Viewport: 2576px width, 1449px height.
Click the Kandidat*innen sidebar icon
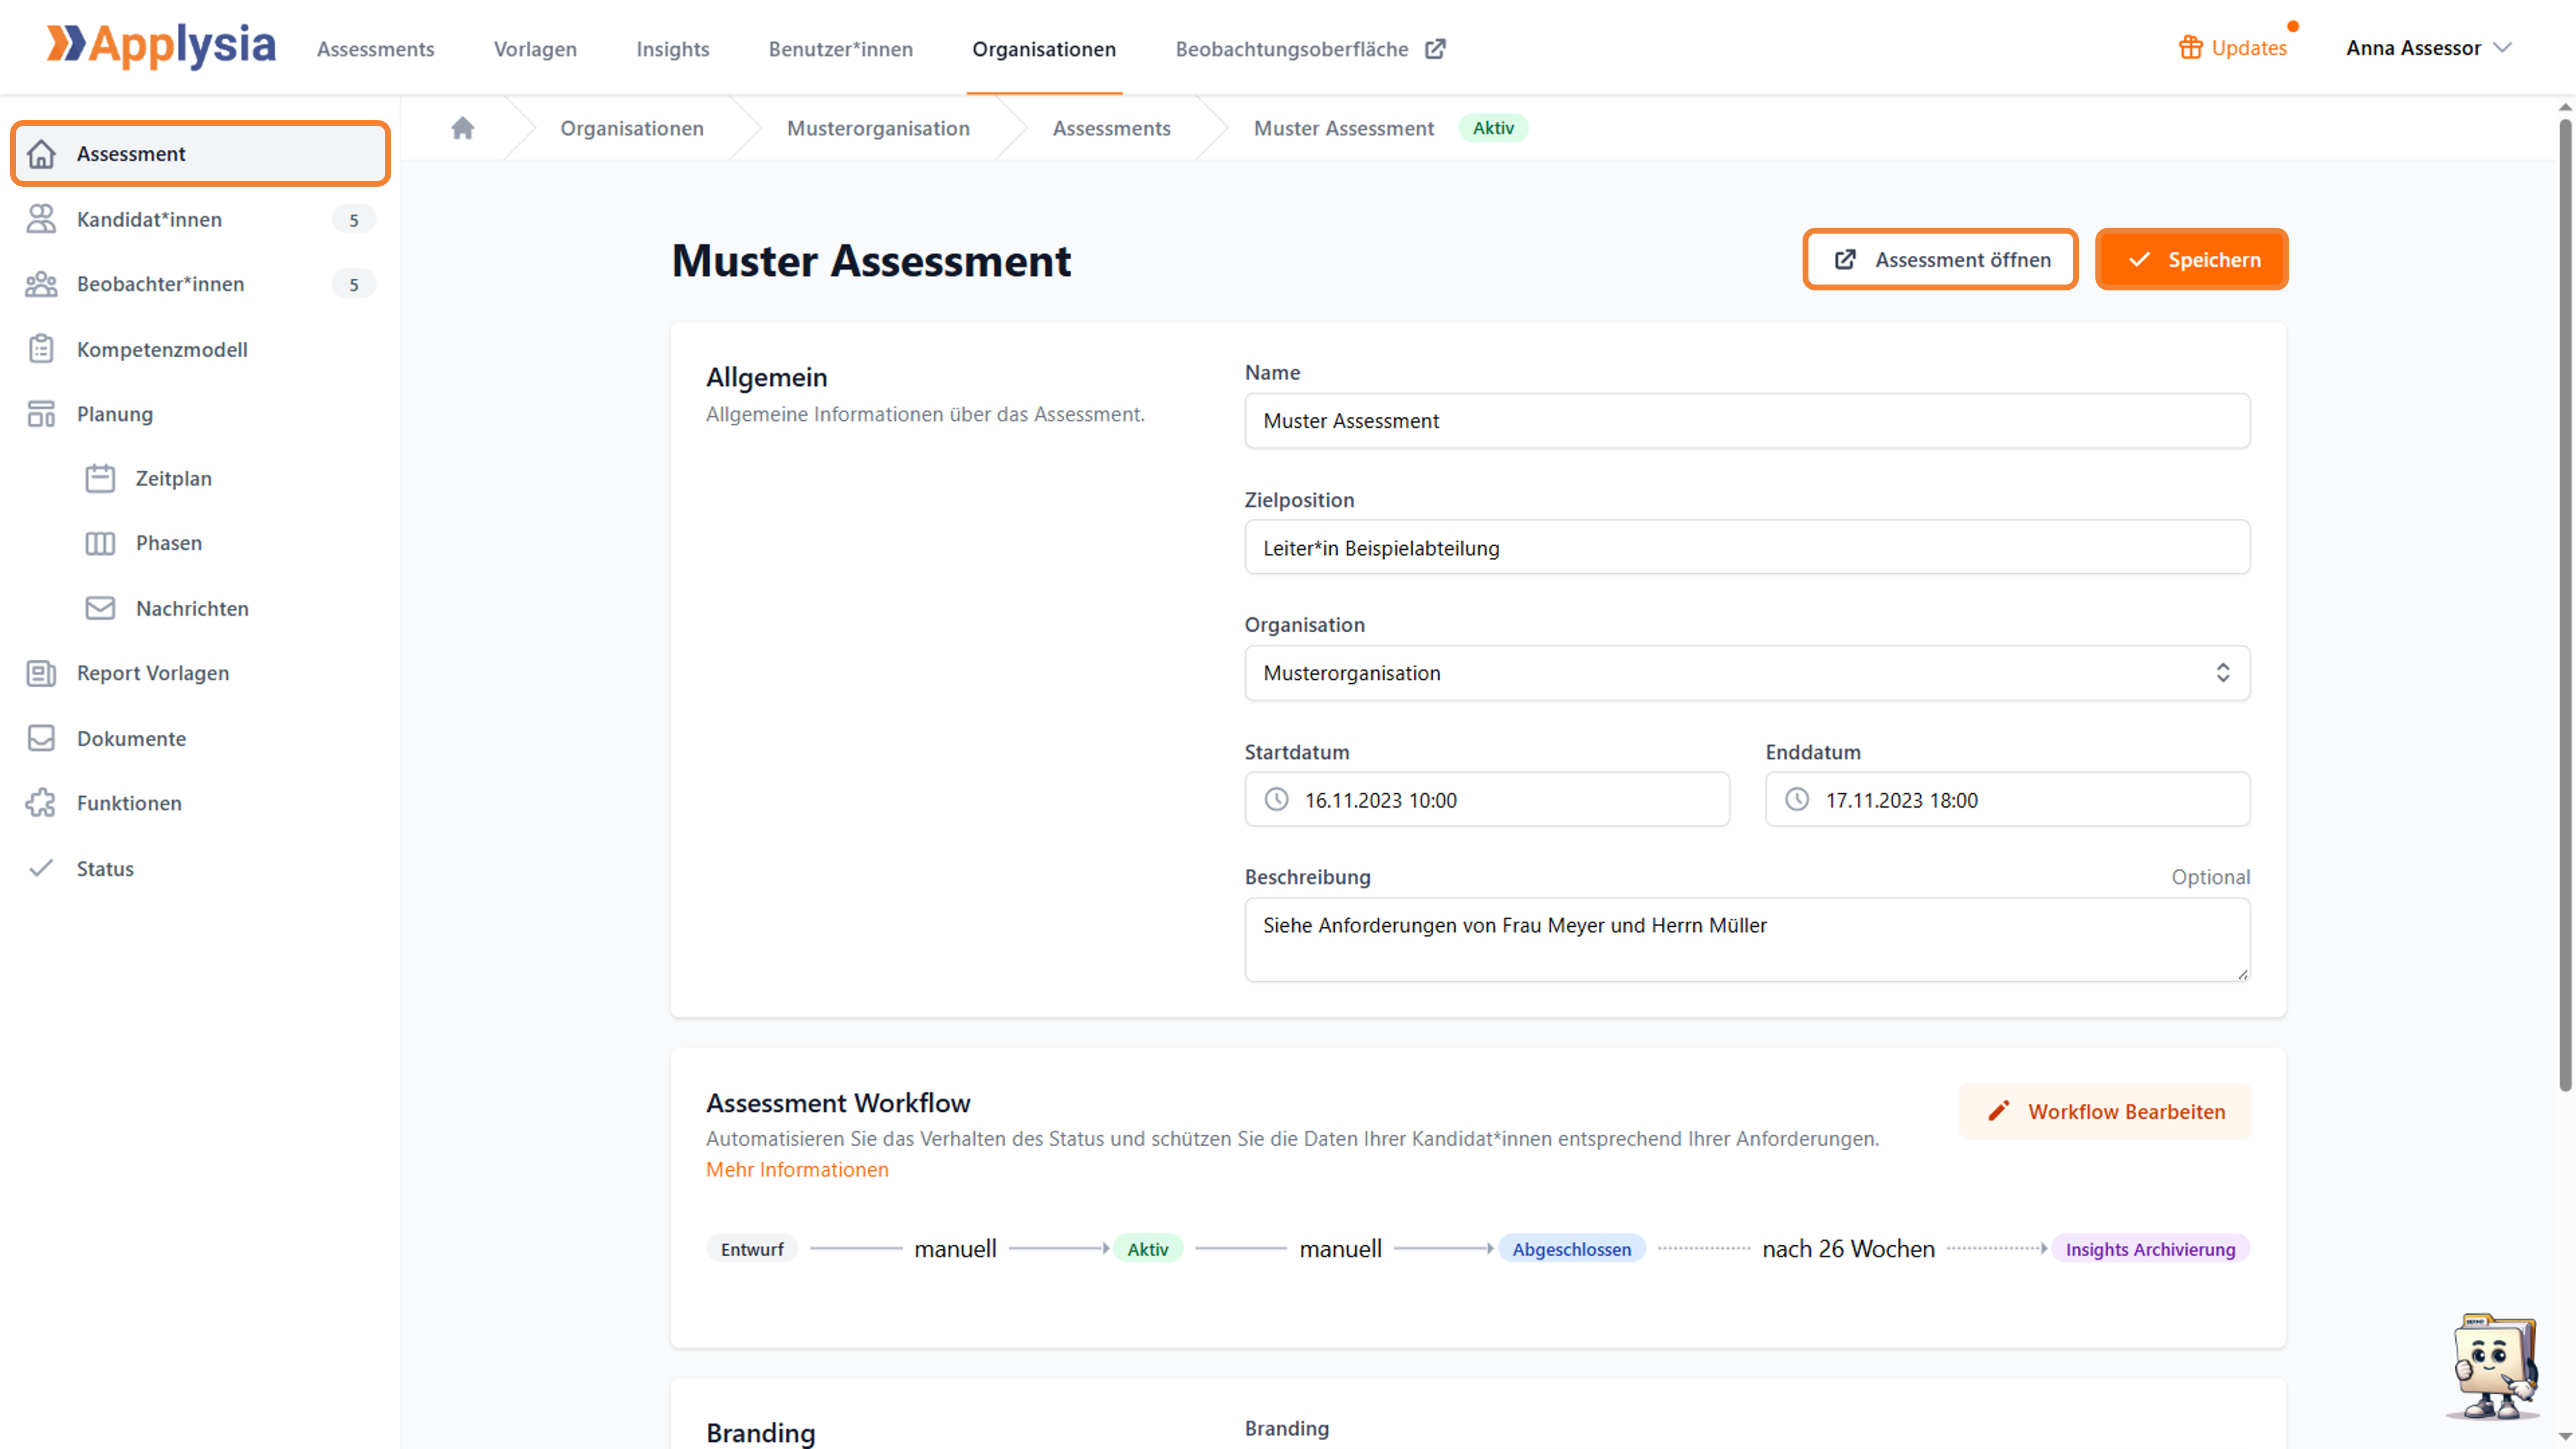point(41,219)
